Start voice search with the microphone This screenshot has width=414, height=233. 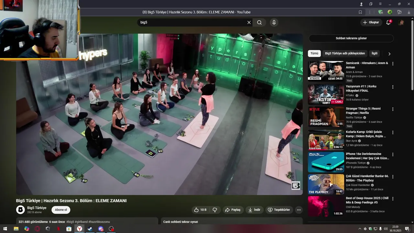[274, 22]
